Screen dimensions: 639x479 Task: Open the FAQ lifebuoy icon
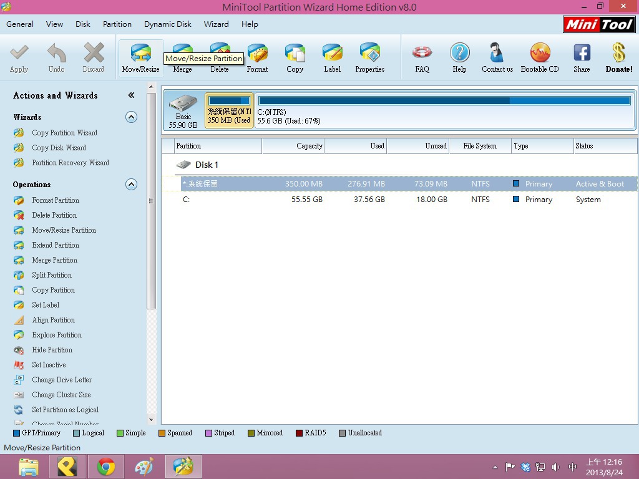422,53
